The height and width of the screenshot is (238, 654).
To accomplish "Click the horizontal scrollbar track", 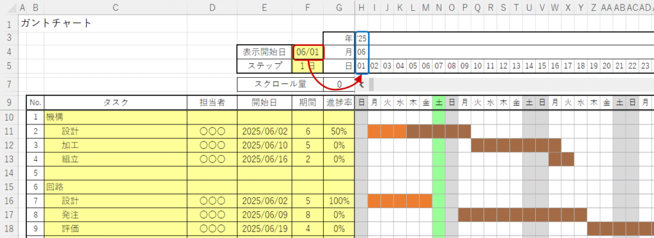I will [x=511, y=85].
